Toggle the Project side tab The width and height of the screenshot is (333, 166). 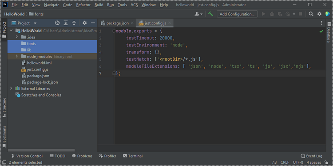point(4,30)
